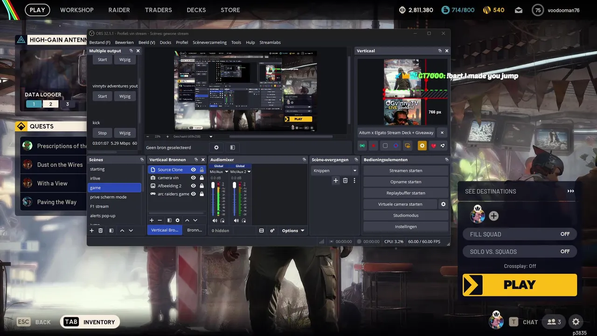
Task: Open properties gear next to Geen bron geselecteerd
Action: [216, 147]
